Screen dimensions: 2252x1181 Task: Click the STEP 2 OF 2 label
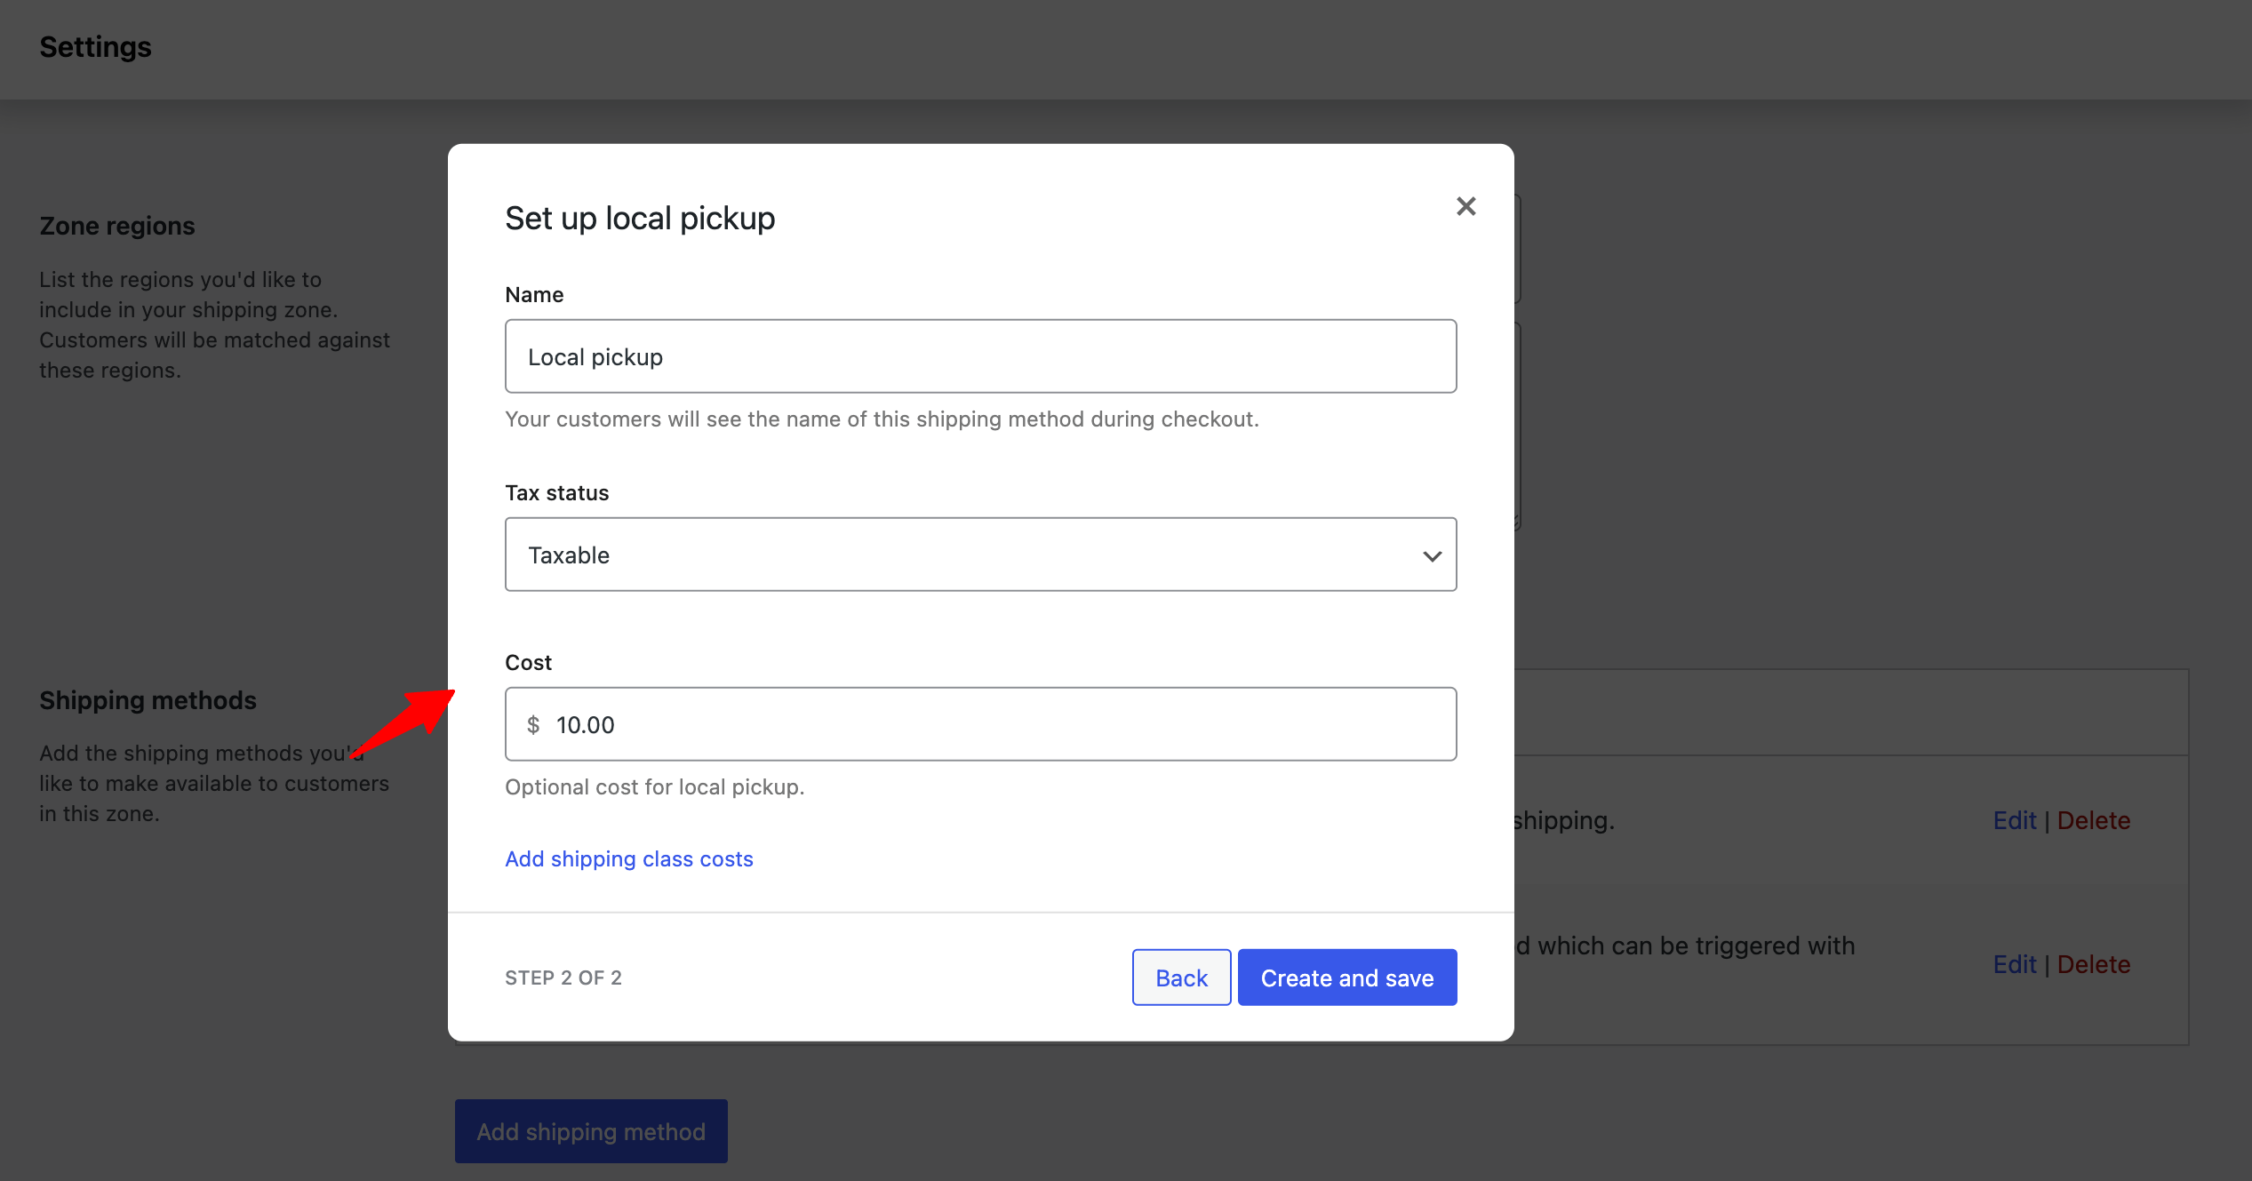tap(563, 977)
